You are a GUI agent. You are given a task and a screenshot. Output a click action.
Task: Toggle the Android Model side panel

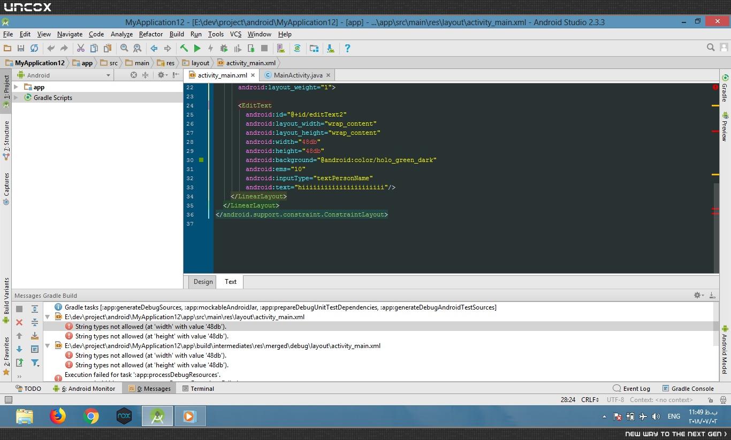725,350
